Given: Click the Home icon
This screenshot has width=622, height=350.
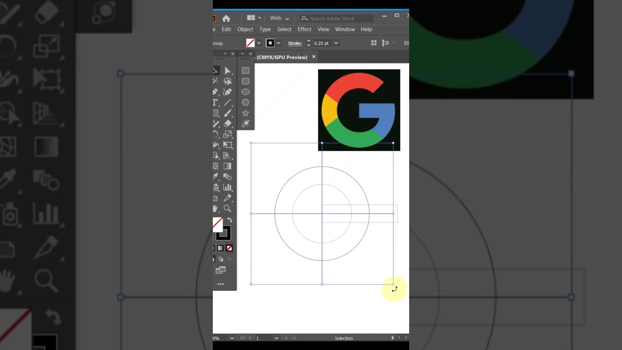Looking at the screenshot, I should (226, 18).
